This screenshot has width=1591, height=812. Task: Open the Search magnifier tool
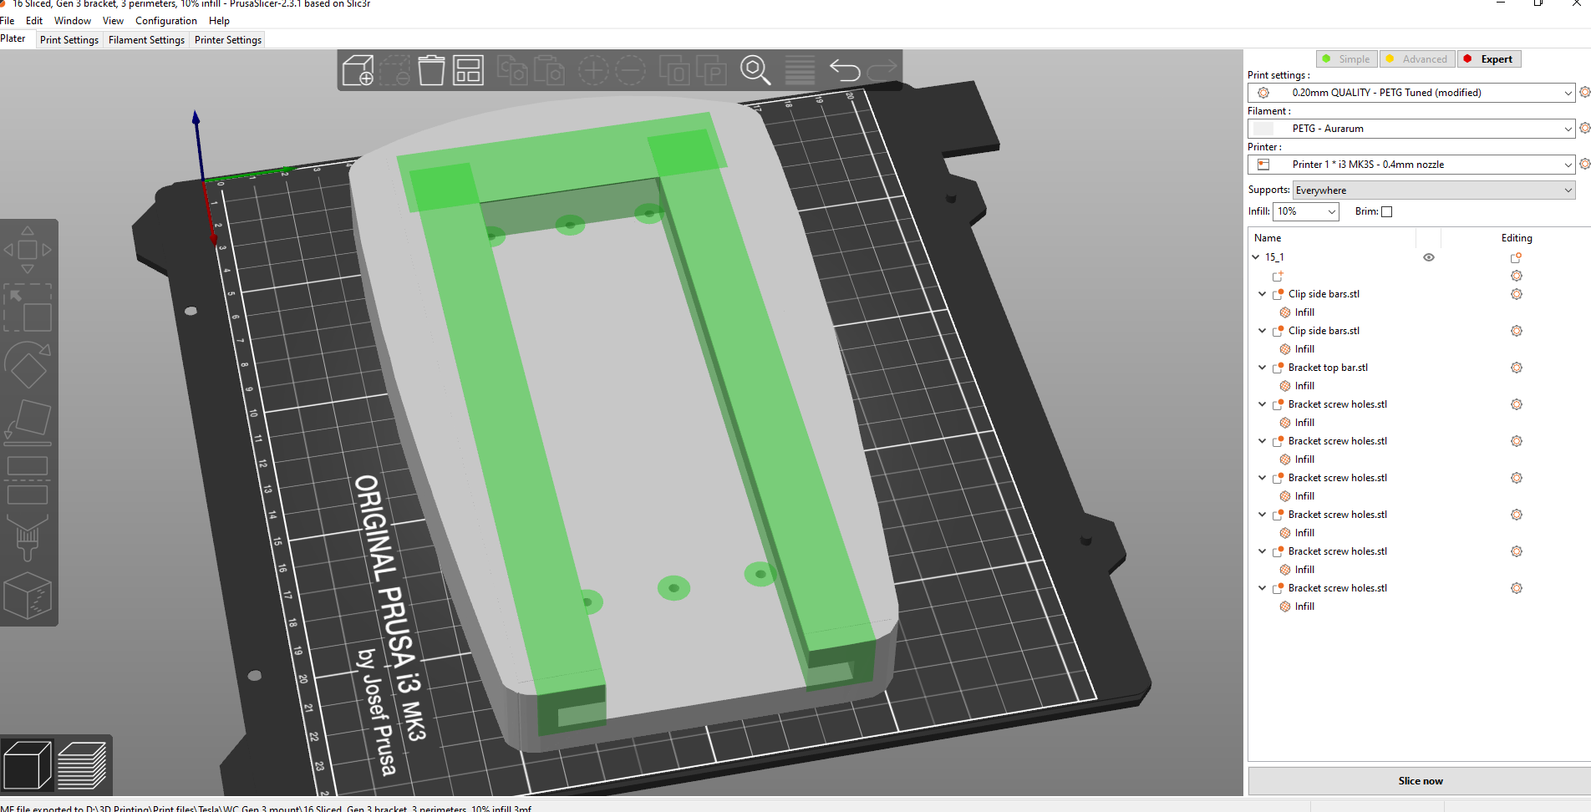pyautogui.click(x=755, y=70)
